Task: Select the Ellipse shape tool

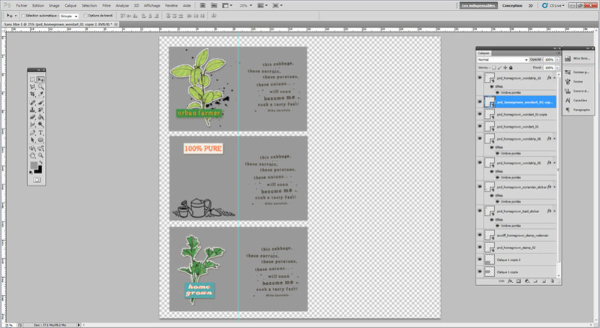Action: (40, 140)
